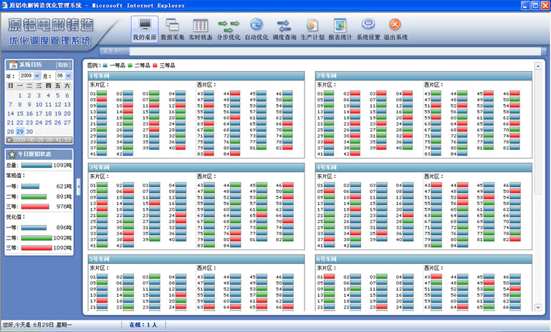This screenshot has width=551, height=332.
Task: Open 我的桌面 in the toolbar
Action: click(x=145, y=29)
